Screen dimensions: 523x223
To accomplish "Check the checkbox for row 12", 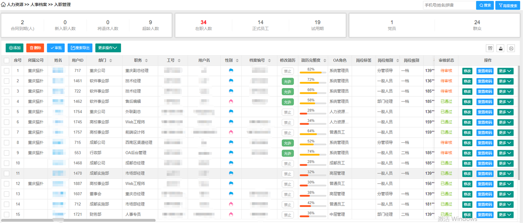I will click(7, 184).
